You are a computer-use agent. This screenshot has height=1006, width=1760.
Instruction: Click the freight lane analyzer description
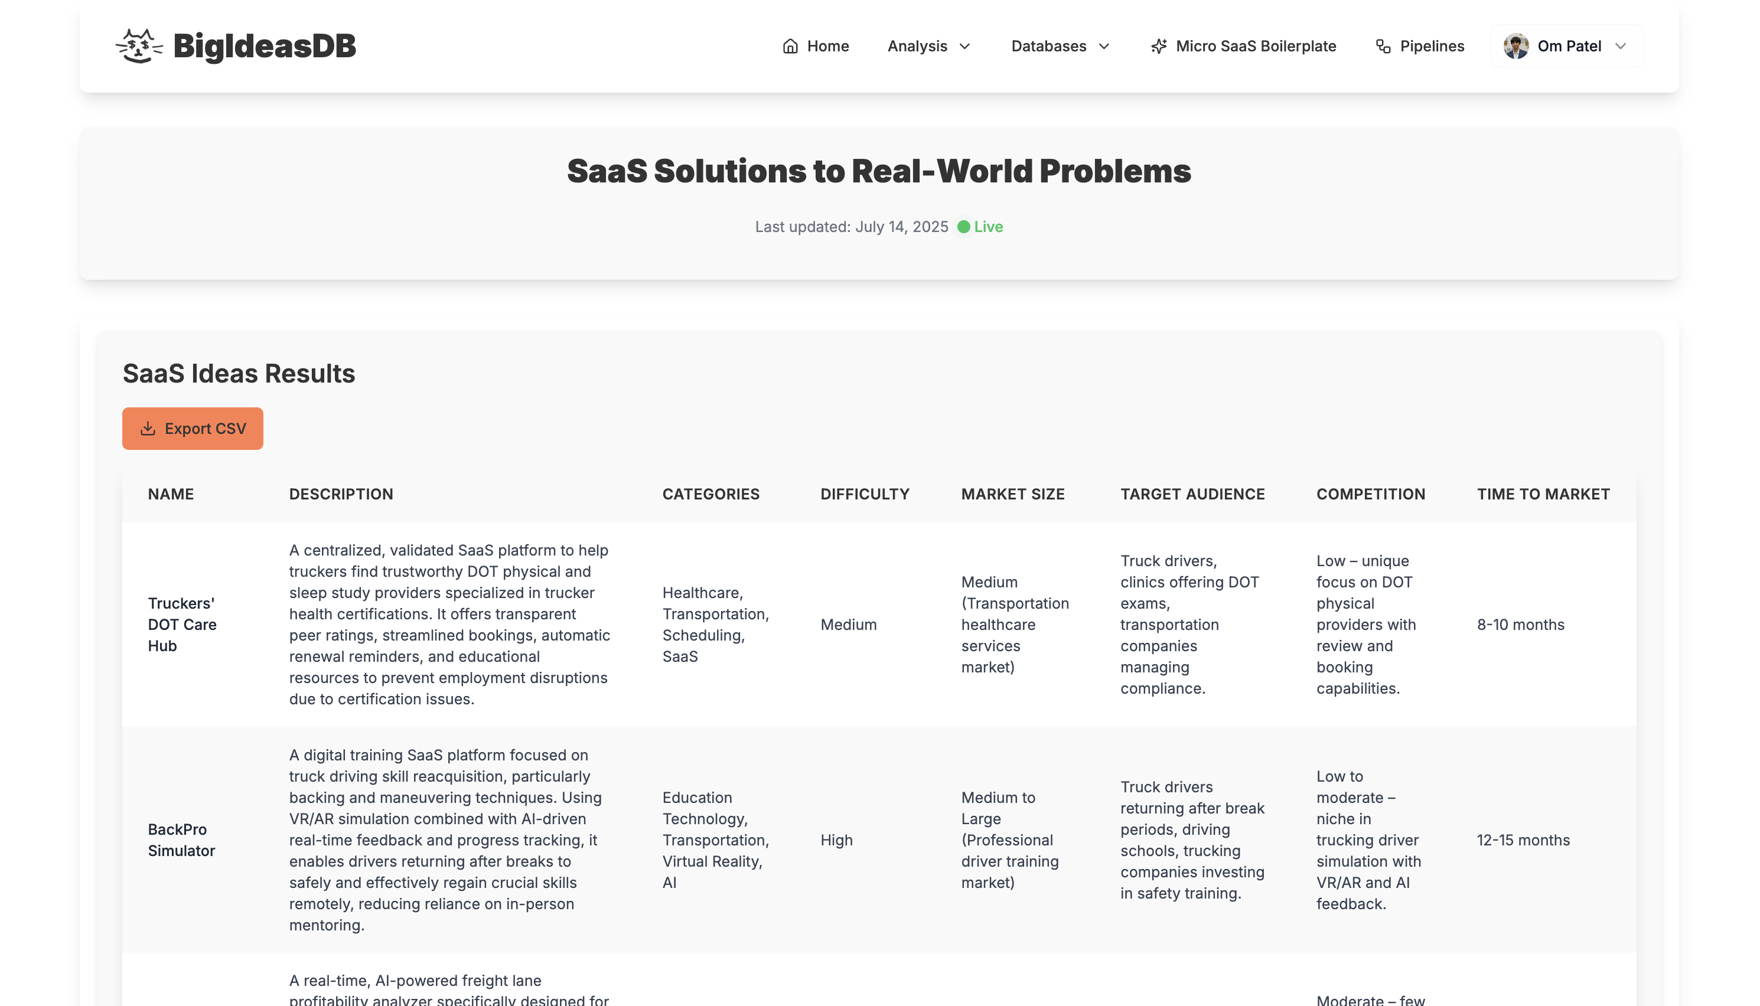(x=448, y=989)
